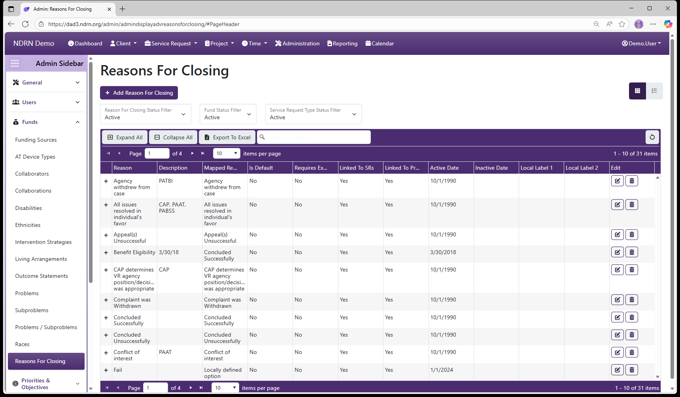
Task: Open Intervention Strategies in sidebar
Action: coord(43,242)
